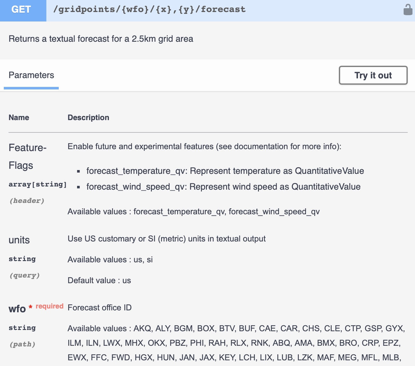Click the (path) location label
This screenshot has width=415, height=366.
coord(22,344)
